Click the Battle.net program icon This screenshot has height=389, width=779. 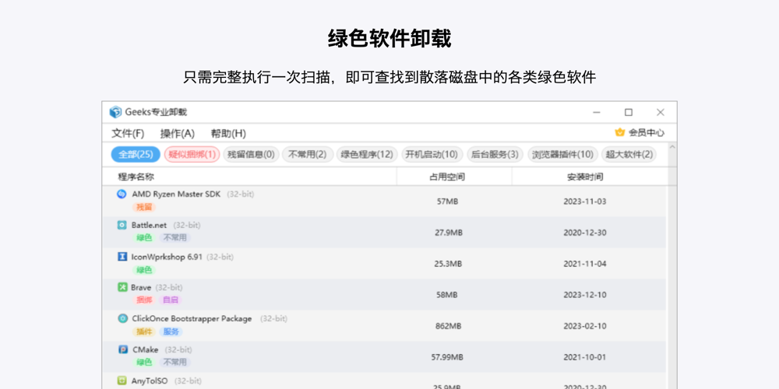click(122, 225)
